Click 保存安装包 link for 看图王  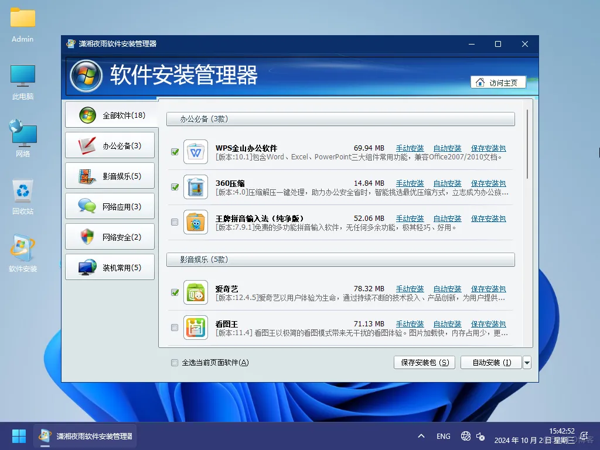(x=488, y=324)
